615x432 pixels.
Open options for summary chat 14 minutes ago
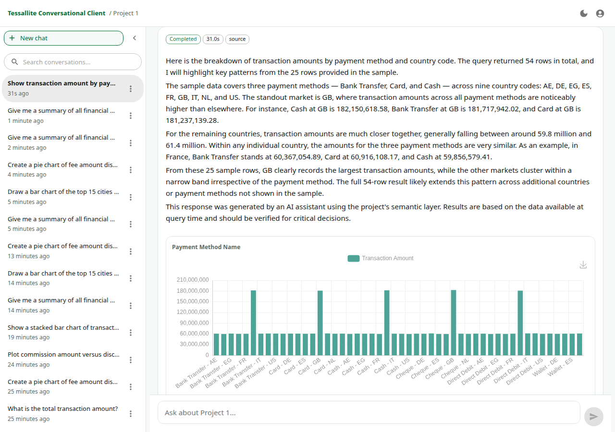tap(131, 306)
